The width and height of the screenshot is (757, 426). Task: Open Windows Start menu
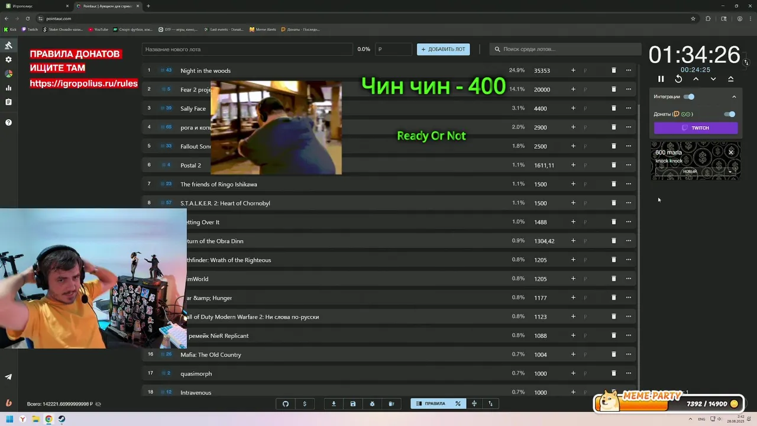point(9,419)
